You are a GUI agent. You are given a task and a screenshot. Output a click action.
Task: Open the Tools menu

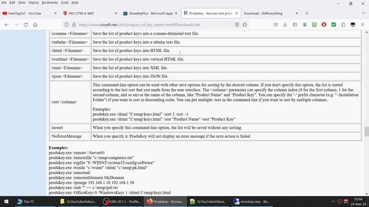[x=65, y=2]
